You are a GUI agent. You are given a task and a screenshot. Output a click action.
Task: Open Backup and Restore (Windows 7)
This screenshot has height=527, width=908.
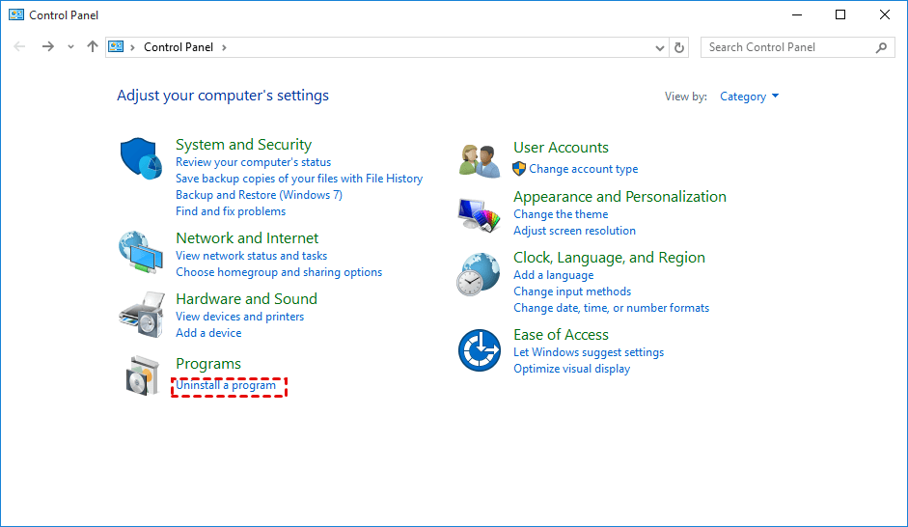(260, 195)
